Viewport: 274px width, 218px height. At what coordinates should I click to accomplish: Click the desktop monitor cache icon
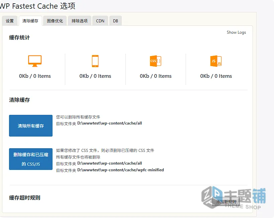[x=35, y=61]
